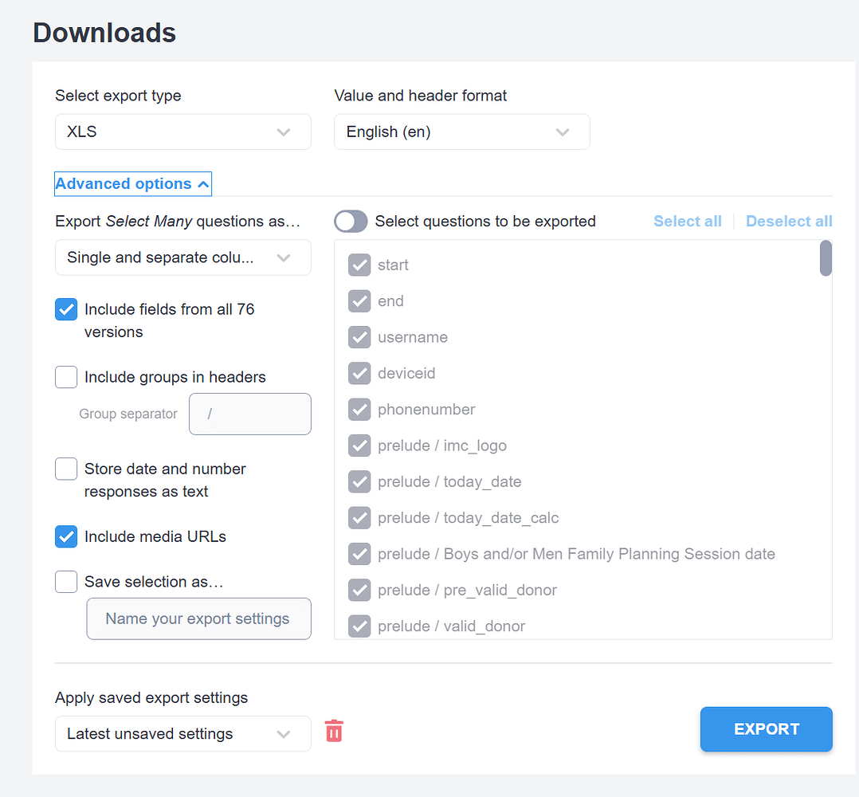Image resolution: width=859 pixels, height=797 pixels.
Task: Check Include groups in headers
Action: click(x=66, y=377)
